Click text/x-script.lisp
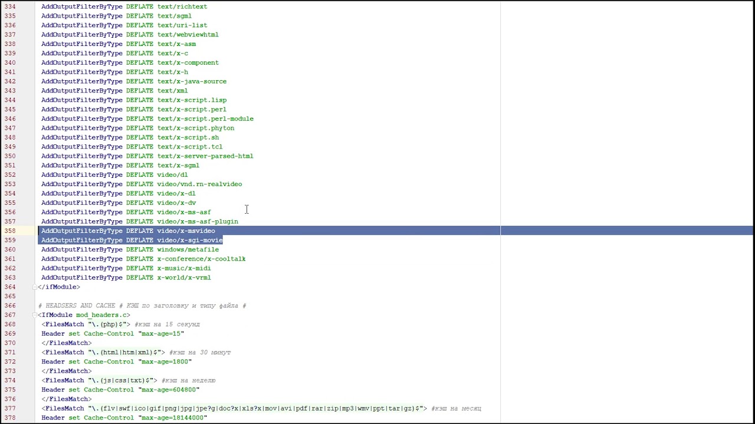Viewport: 755px width, 424px height. point(192,100)
